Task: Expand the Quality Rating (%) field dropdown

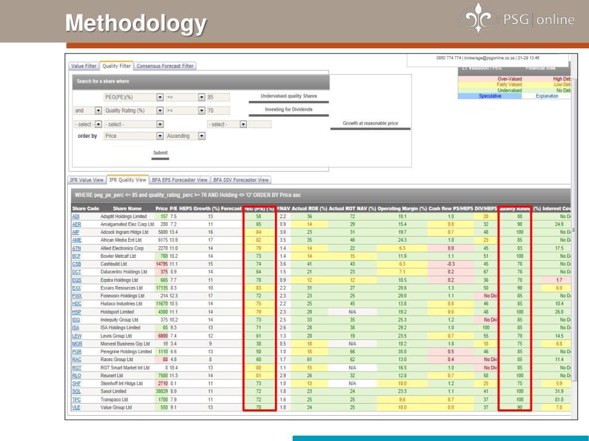Action: [x=160, y=111]
